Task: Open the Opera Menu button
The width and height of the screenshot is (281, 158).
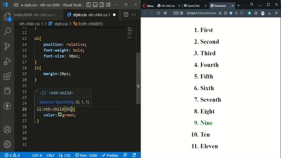Action: 148,6
